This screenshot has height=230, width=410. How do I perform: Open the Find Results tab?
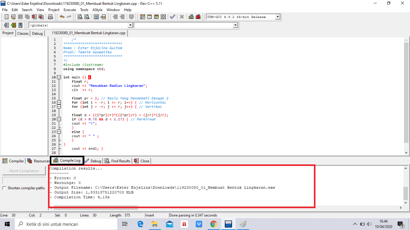117,161
